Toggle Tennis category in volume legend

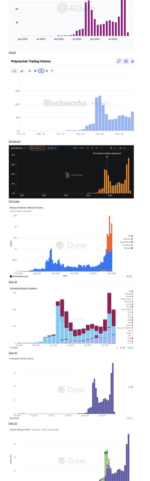129,297
